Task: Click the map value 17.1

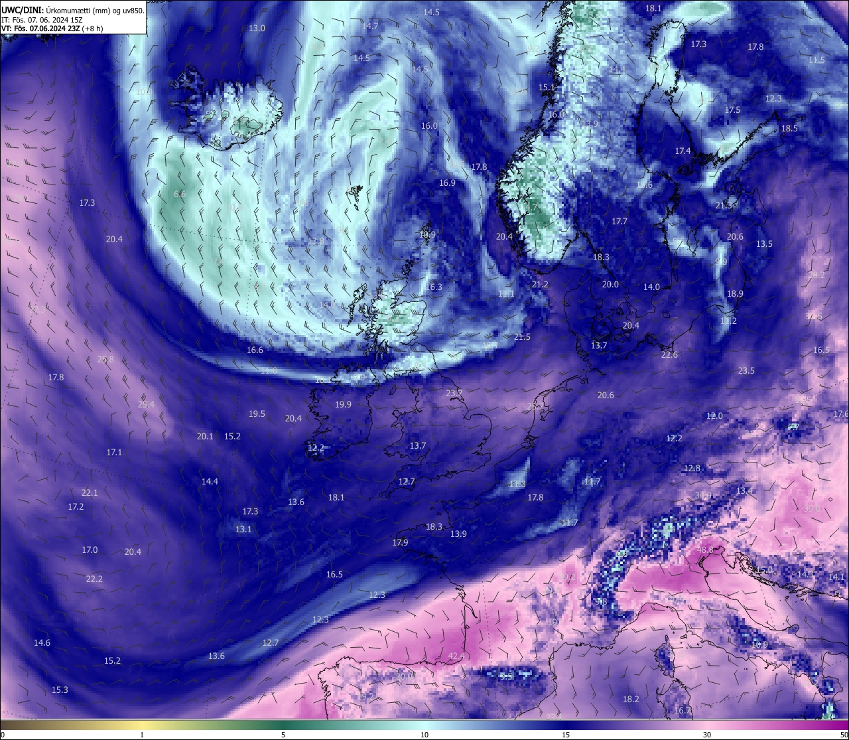Action: pyautogui.click(x=114, y=452)
